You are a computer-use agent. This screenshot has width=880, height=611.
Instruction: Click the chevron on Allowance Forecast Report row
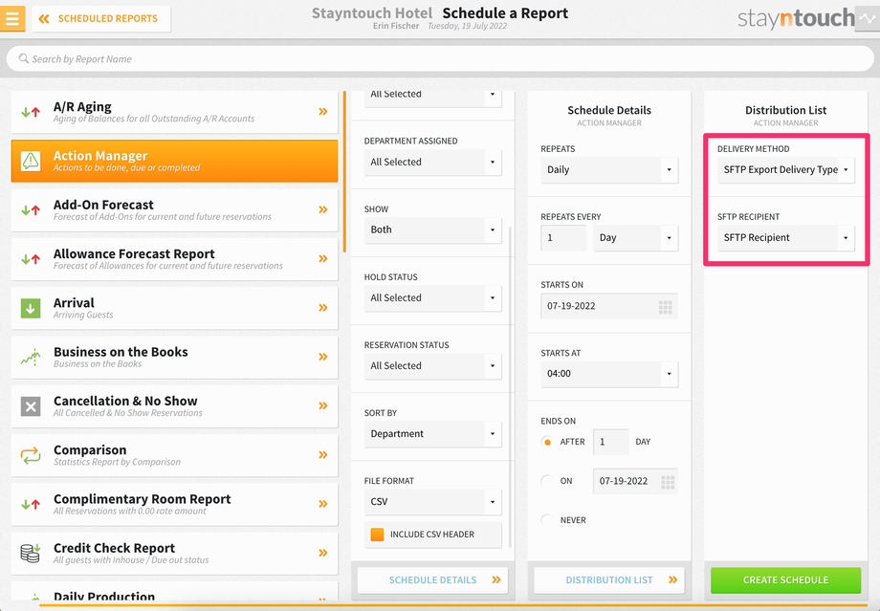tap(323, 259)
